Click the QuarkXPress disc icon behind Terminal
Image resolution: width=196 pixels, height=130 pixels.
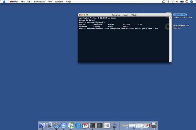pos(167,26)
